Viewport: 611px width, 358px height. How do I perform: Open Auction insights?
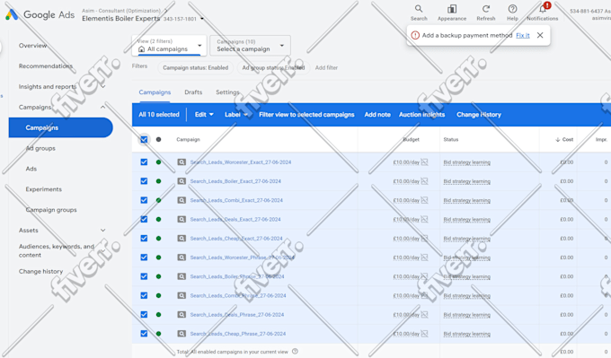pyautogui.click(x=421, y=115)
